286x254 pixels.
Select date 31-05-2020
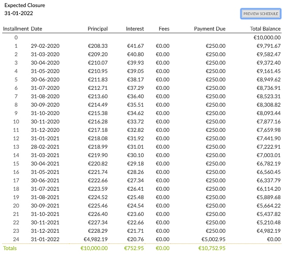45,71
